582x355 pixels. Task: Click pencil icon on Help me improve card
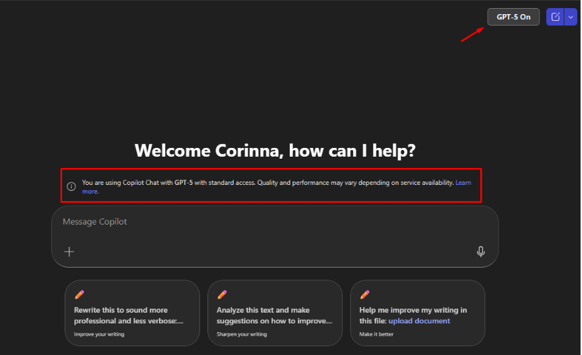(364, 294)
